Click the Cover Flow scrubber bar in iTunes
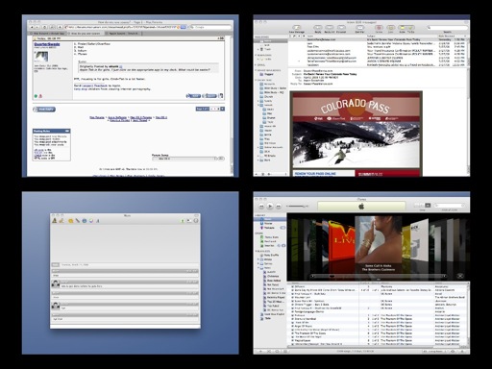The image size is (492, 369). (378, 276)
